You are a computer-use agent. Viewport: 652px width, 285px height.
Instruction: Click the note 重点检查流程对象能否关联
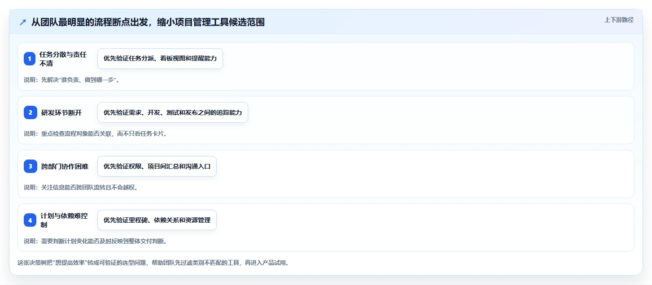[x=96, y=134]
